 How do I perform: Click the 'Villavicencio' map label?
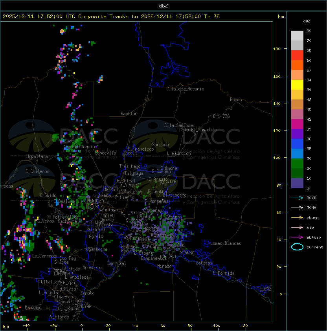click(79, 147)
